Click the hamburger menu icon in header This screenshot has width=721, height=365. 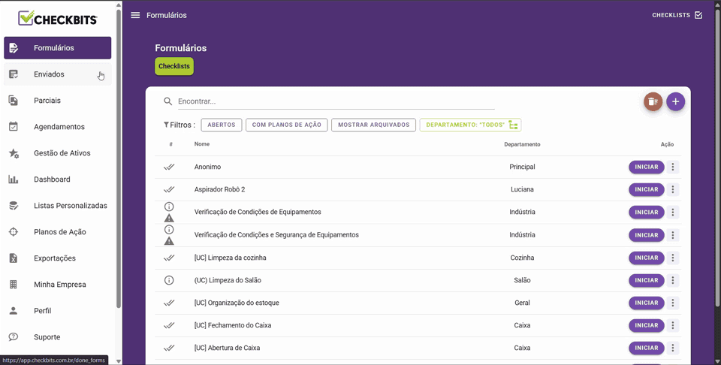click(135, 15)
